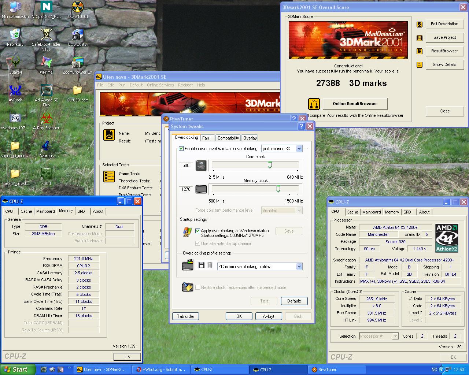Viewport: 469px width, 375px height.
Task: Click the Windows Start button
Action: pyautogui.click(x=18, y=370)
